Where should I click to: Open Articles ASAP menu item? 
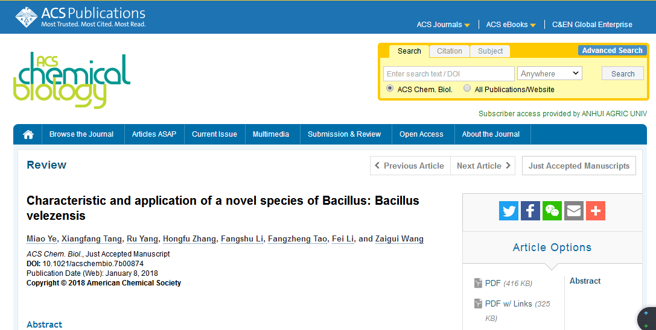point(154,134)
